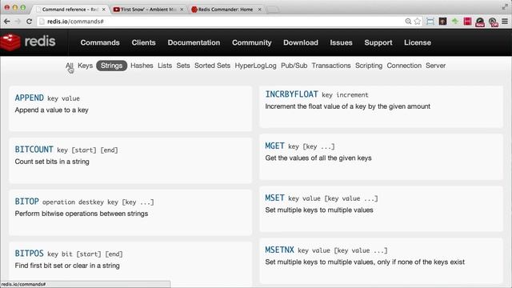Viewport: 512px width, 288px height.
Task: Click 'Count set bits in a string' text
Action: (52, 162)
